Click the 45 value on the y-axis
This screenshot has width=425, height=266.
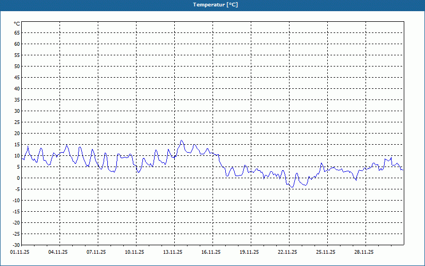pos(17,78)
